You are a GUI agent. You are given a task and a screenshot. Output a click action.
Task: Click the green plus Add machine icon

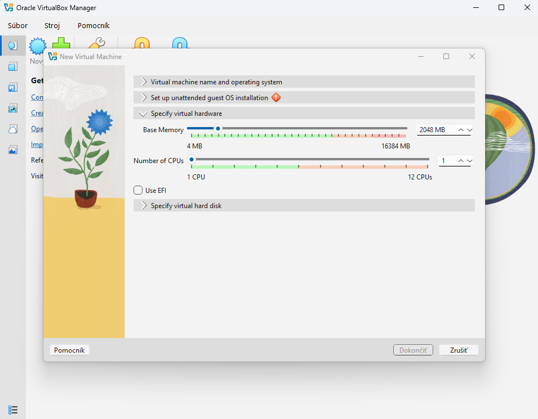click(61, 44)
